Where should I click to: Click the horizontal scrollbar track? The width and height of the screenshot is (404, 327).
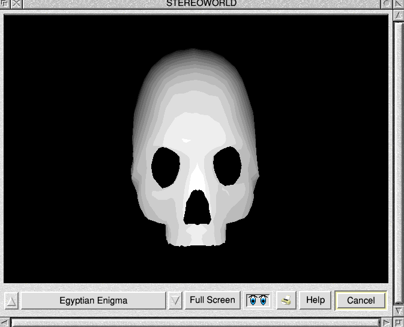pyautogui.click(x=195, y=323)
